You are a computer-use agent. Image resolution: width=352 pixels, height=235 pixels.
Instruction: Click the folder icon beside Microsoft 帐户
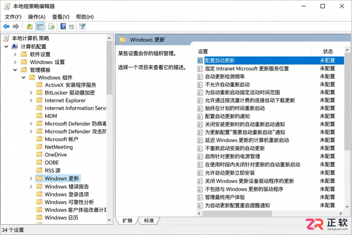pos(39,139)
